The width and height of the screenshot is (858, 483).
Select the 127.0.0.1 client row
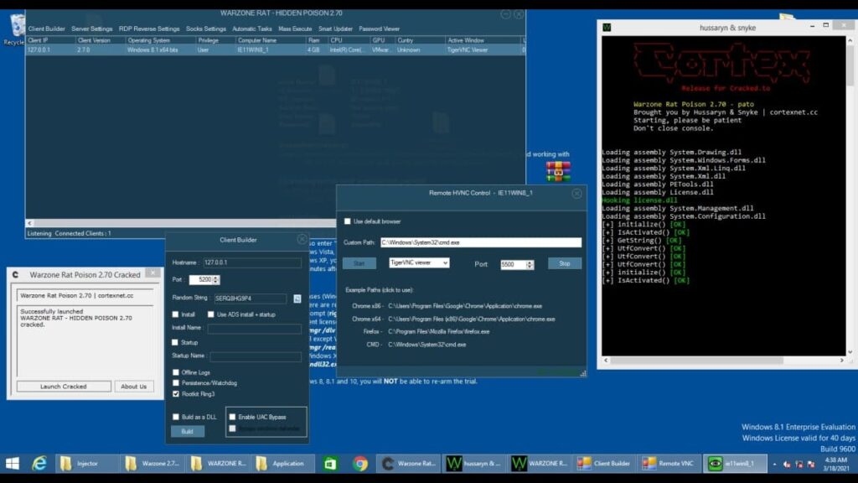[275, 49]
